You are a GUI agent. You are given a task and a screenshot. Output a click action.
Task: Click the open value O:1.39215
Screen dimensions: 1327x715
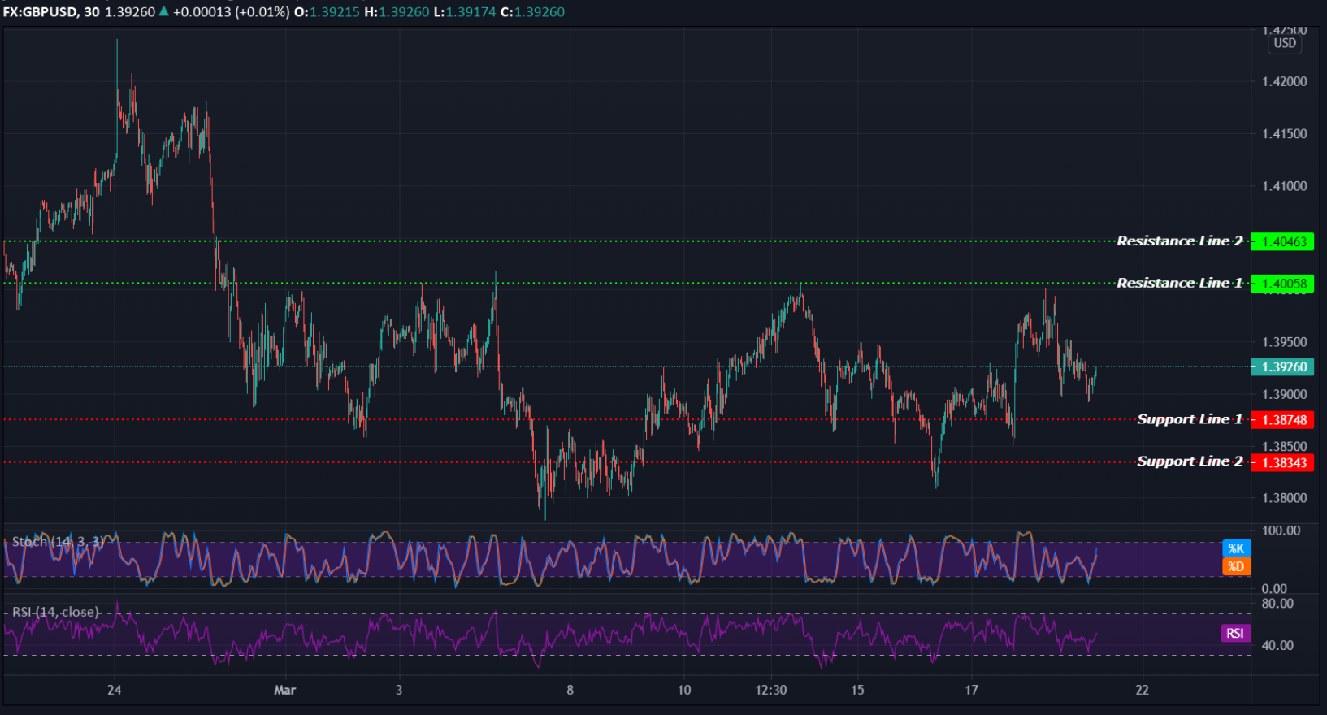click(x=327, y=12)
